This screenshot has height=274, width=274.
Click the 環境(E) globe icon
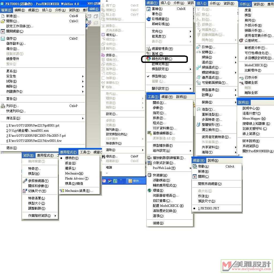point(149,191)
